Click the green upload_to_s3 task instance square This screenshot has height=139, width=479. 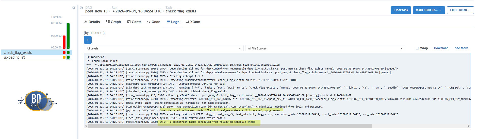68,57
